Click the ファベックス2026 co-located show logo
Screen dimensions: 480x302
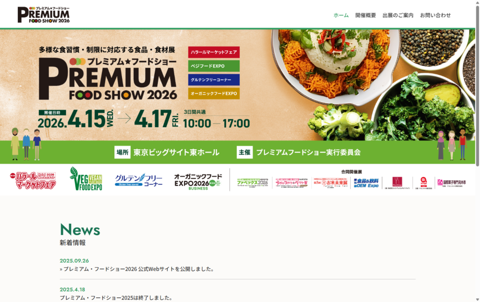click(253, 182)
